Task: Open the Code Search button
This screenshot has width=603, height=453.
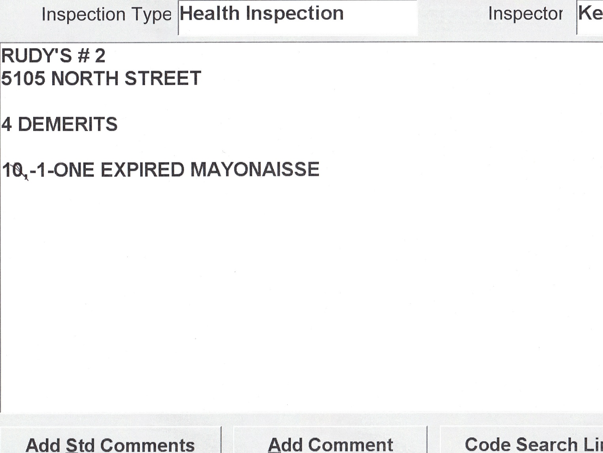Action: coord(530,444)
